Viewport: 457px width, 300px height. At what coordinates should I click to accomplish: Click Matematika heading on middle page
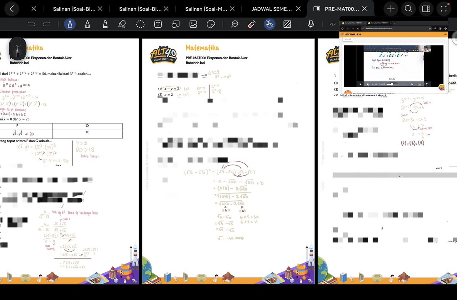click(202, 48)
